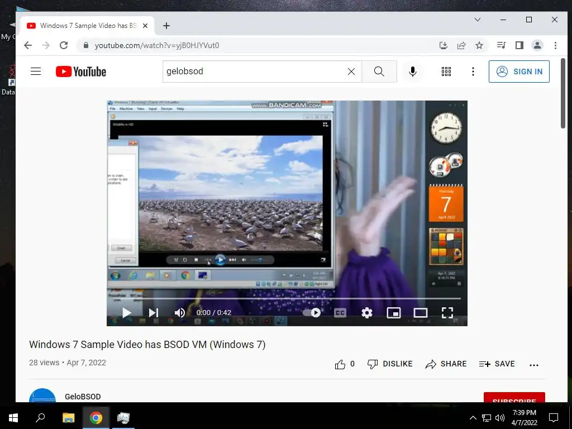Toggle the autoplay switch
This screenshot has height=429, width=572.
coord(312,313)
